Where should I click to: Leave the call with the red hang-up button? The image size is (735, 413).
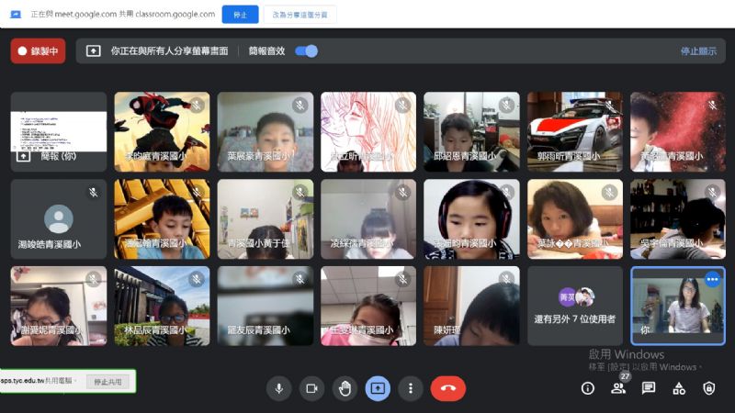coord(447,388)
